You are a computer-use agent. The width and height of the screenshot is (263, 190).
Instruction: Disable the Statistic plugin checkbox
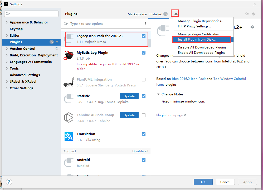pos(144,96)
